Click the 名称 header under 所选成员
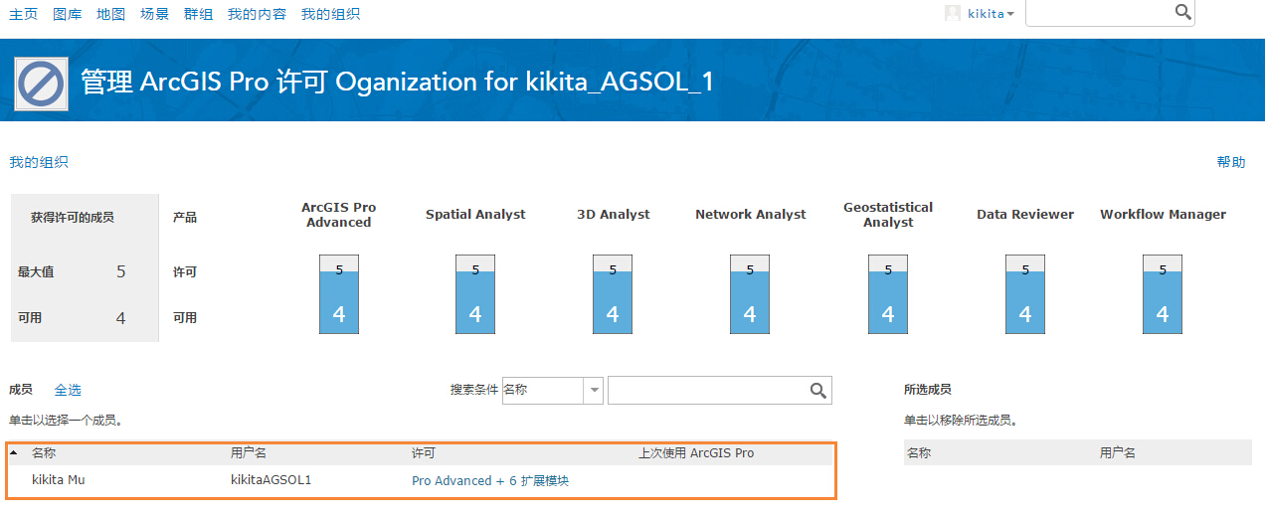1265x517 pixels. coord(919,453)
